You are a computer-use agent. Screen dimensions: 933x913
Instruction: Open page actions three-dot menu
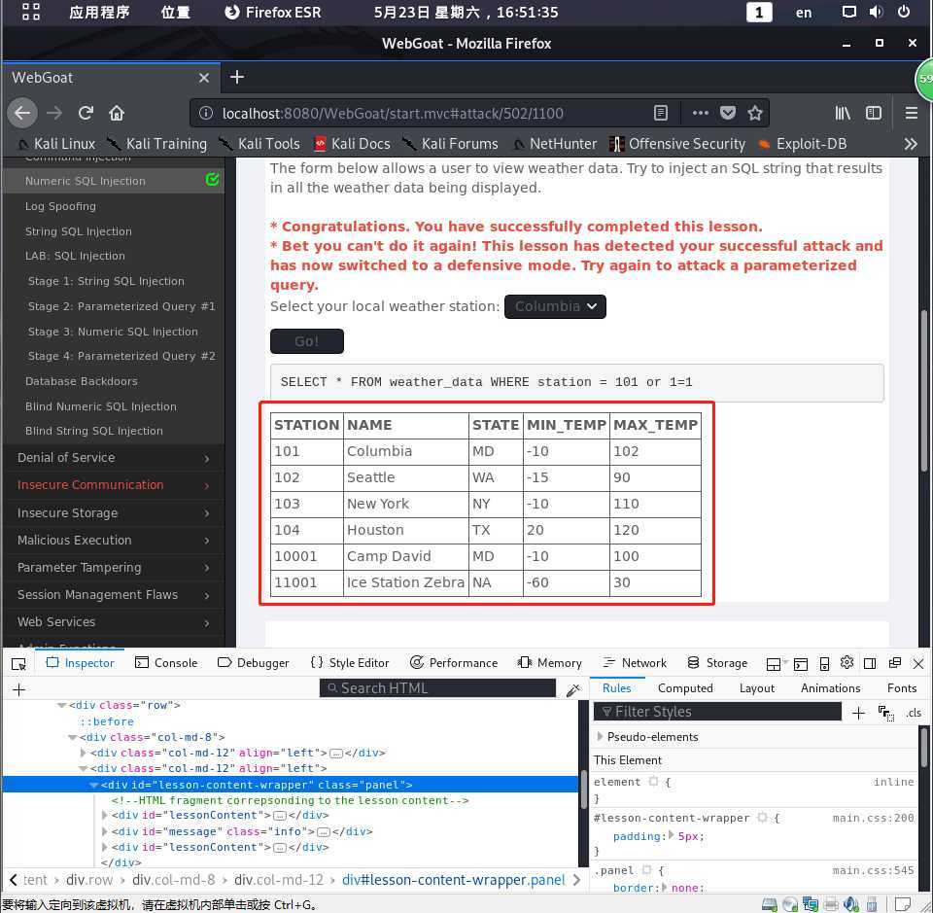point(701,113)
